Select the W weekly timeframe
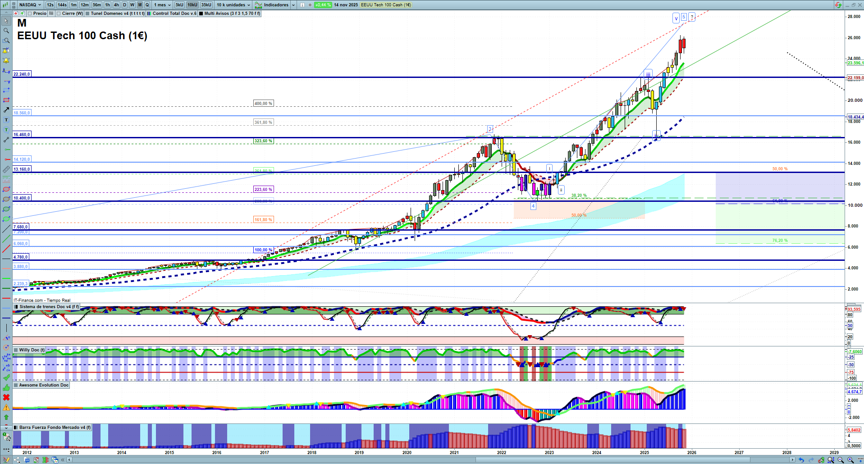 132,5
